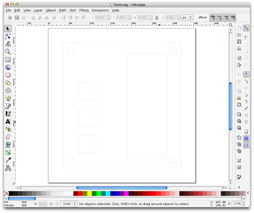This screenshot has width=254, height=213.
Task: Pick the magenta palette swatch
Action: tap(126, 193)
